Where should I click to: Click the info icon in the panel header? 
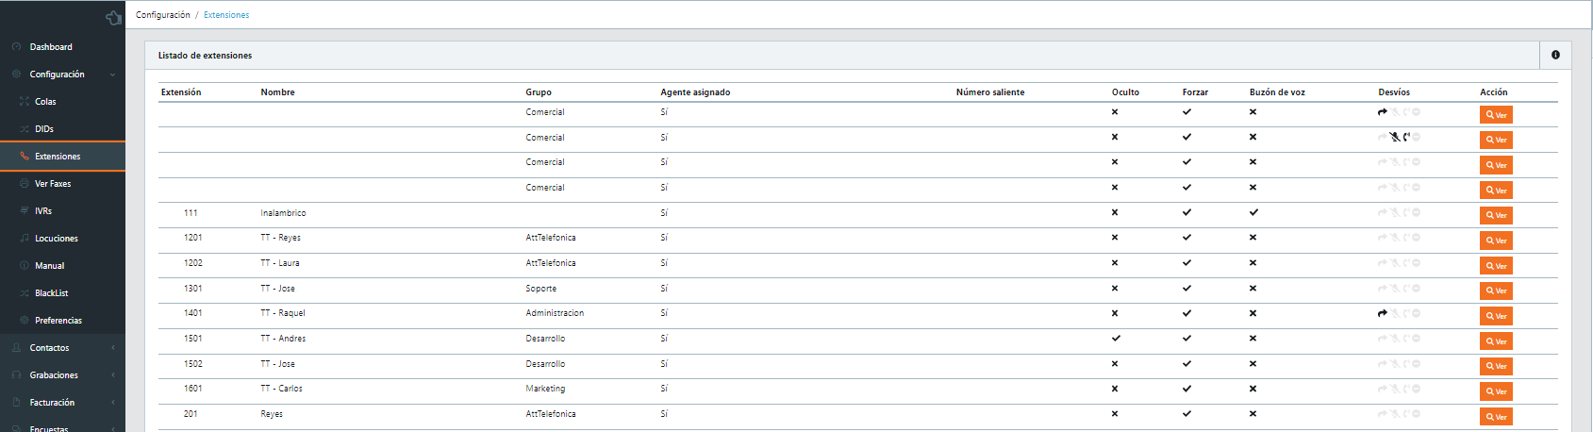point(1555,55)
